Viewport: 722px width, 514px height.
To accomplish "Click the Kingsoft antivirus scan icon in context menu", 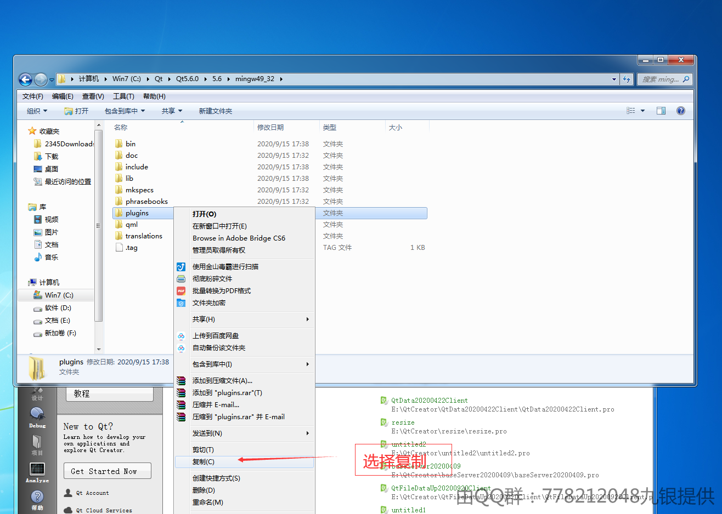I will click(x=181, y=267).
